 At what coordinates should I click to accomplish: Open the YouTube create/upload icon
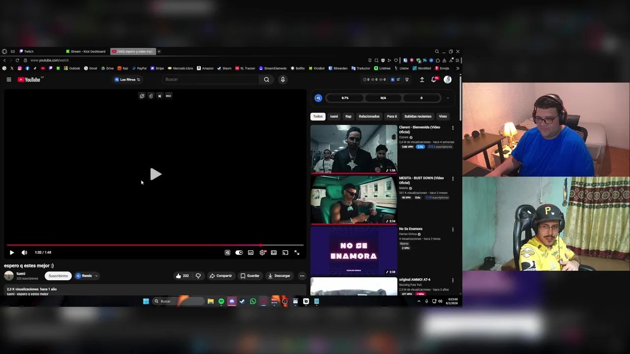422,80
